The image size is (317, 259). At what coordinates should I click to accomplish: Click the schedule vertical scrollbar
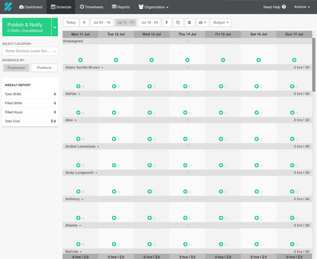314,65
